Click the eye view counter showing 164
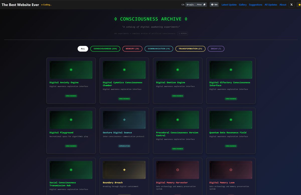The image size is (301, 195). pyautogui.click(x=214, y=5)
